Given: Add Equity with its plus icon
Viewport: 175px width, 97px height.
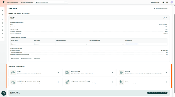Looking at the screenshot, I should pos(58,73).
